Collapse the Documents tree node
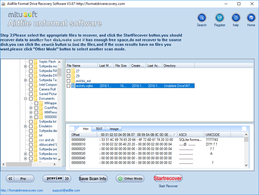The width and height of the screenshot is (259, 195). [x=25, y=99]
